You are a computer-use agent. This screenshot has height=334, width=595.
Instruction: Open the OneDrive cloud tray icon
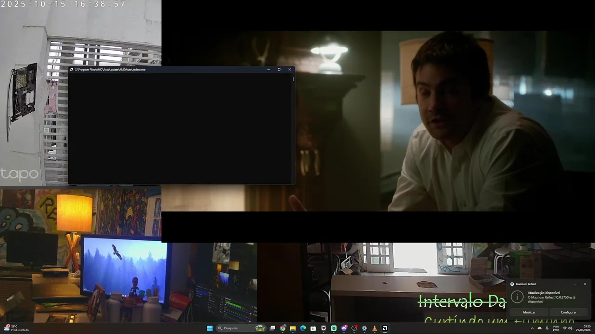540,328
